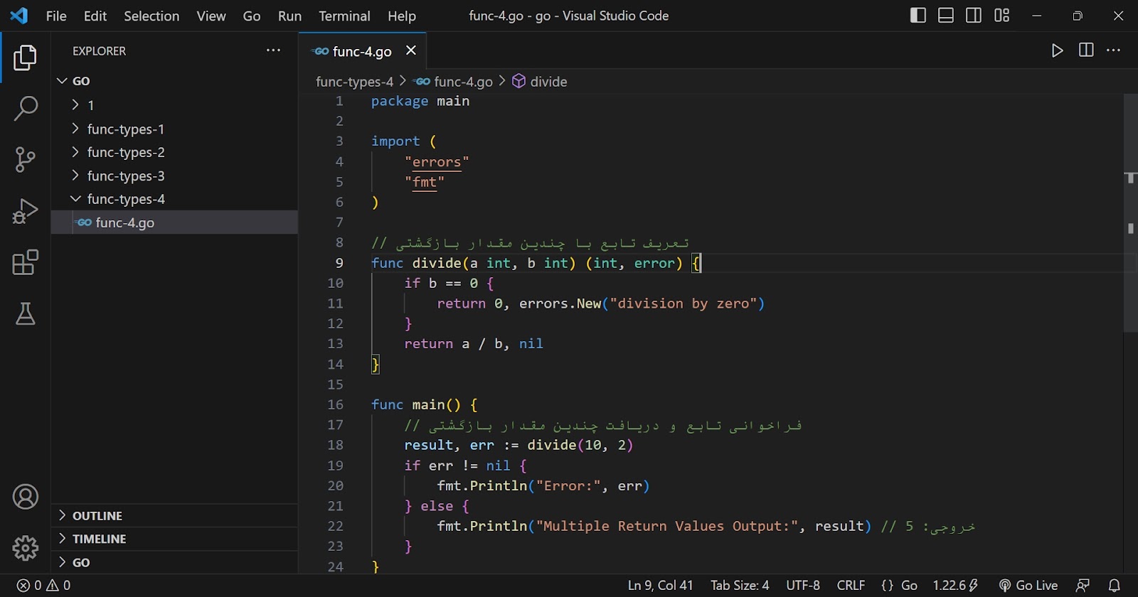Close the func-4.go tab

[410, 50]
